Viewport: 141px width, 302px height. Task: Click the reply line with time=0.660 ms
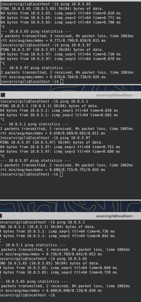(x=58, y=268)
